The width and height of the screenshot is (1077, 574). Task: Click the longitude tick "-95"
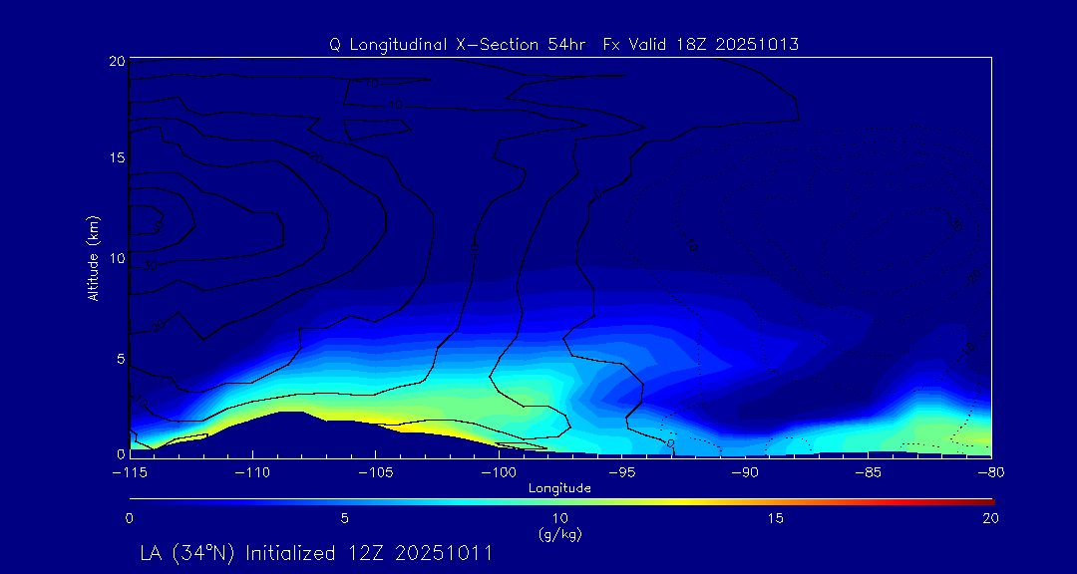click(x=621, y=472)
